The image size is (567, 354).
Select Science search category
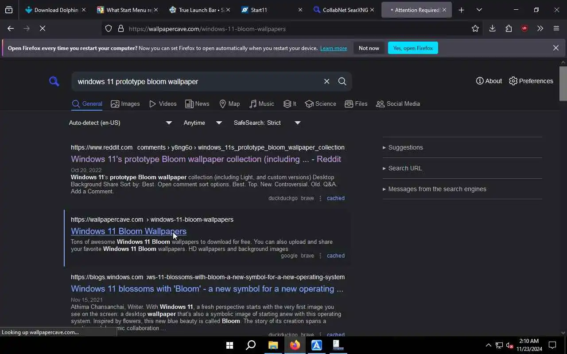coord(320,104)
